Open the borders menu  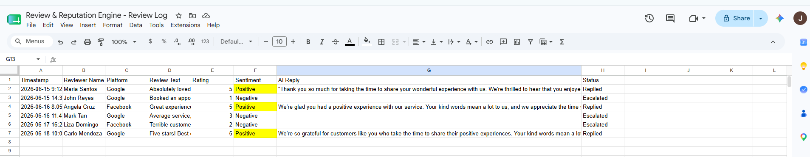coord(381,41)
